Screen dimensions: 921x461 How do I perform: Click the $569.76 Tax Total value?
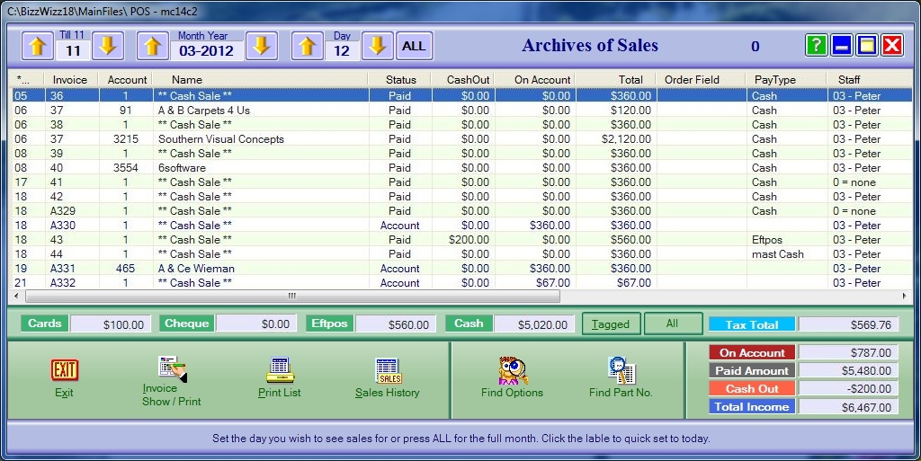(x=848, y=324)
